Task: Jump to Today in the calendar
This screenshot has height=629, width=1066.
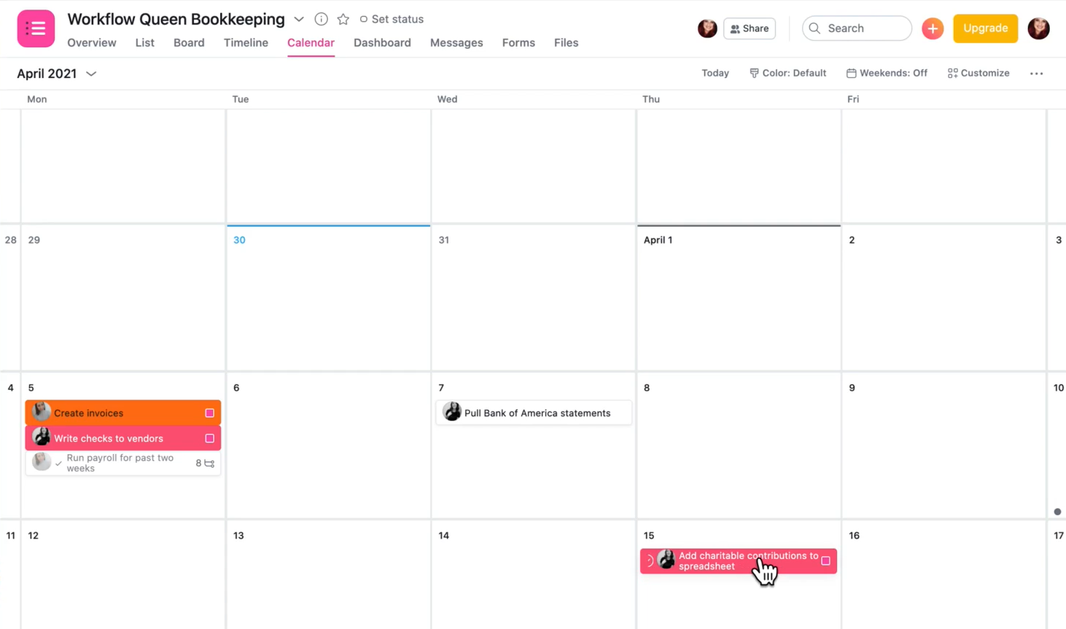Action: pyautogui.click(x=715, y=73)
